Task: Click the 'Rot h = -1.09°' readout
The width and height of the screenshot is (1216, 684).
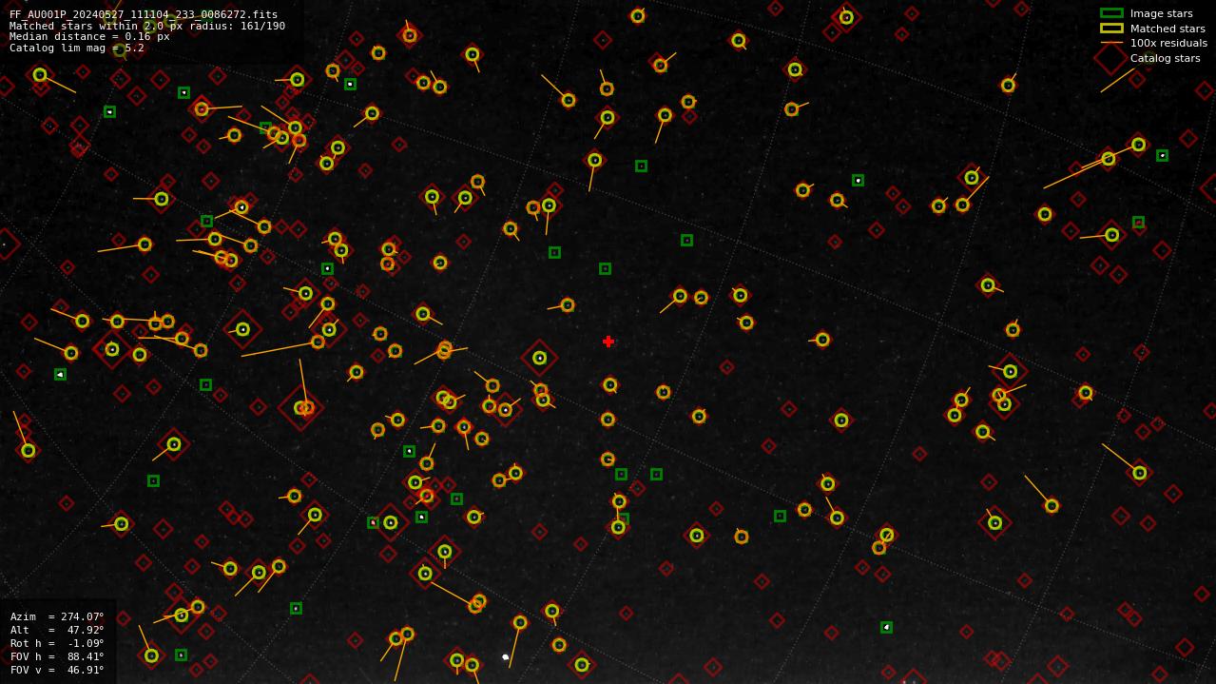Action: click(57, 643)
